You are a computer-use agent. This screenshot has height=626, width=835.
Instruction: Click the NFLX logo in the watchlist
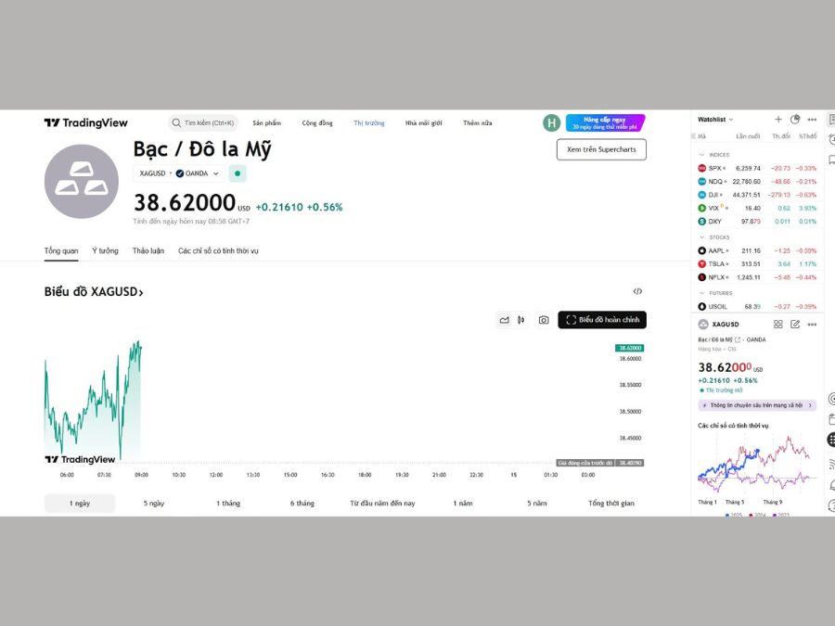point(702,277)
